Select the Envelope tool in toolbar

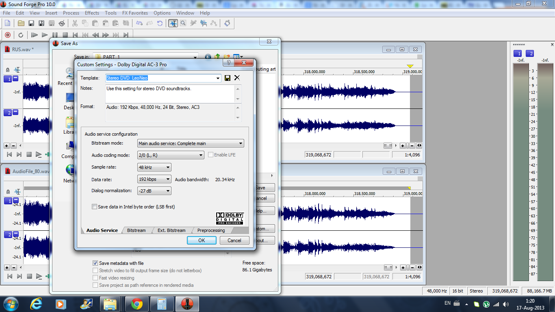214,23
